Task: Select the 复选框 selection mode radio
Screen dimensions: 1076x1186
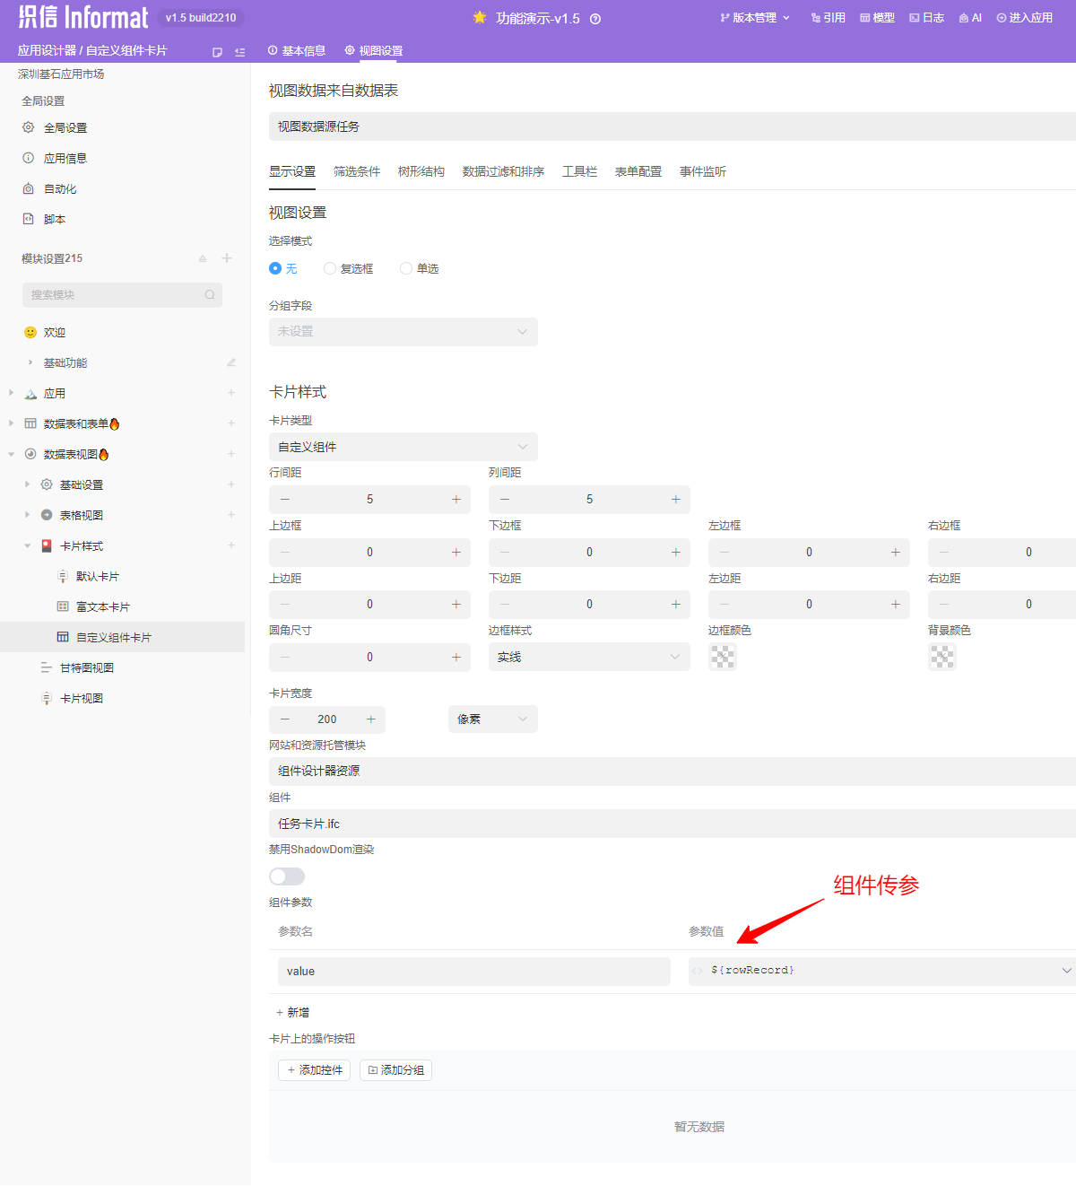Action: (x=330, y=268)
